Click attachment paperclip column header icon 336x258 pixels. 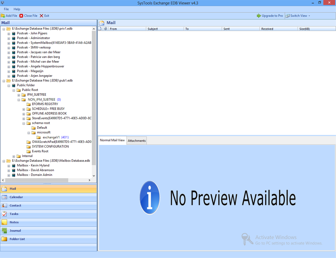[x=105, y=29]
